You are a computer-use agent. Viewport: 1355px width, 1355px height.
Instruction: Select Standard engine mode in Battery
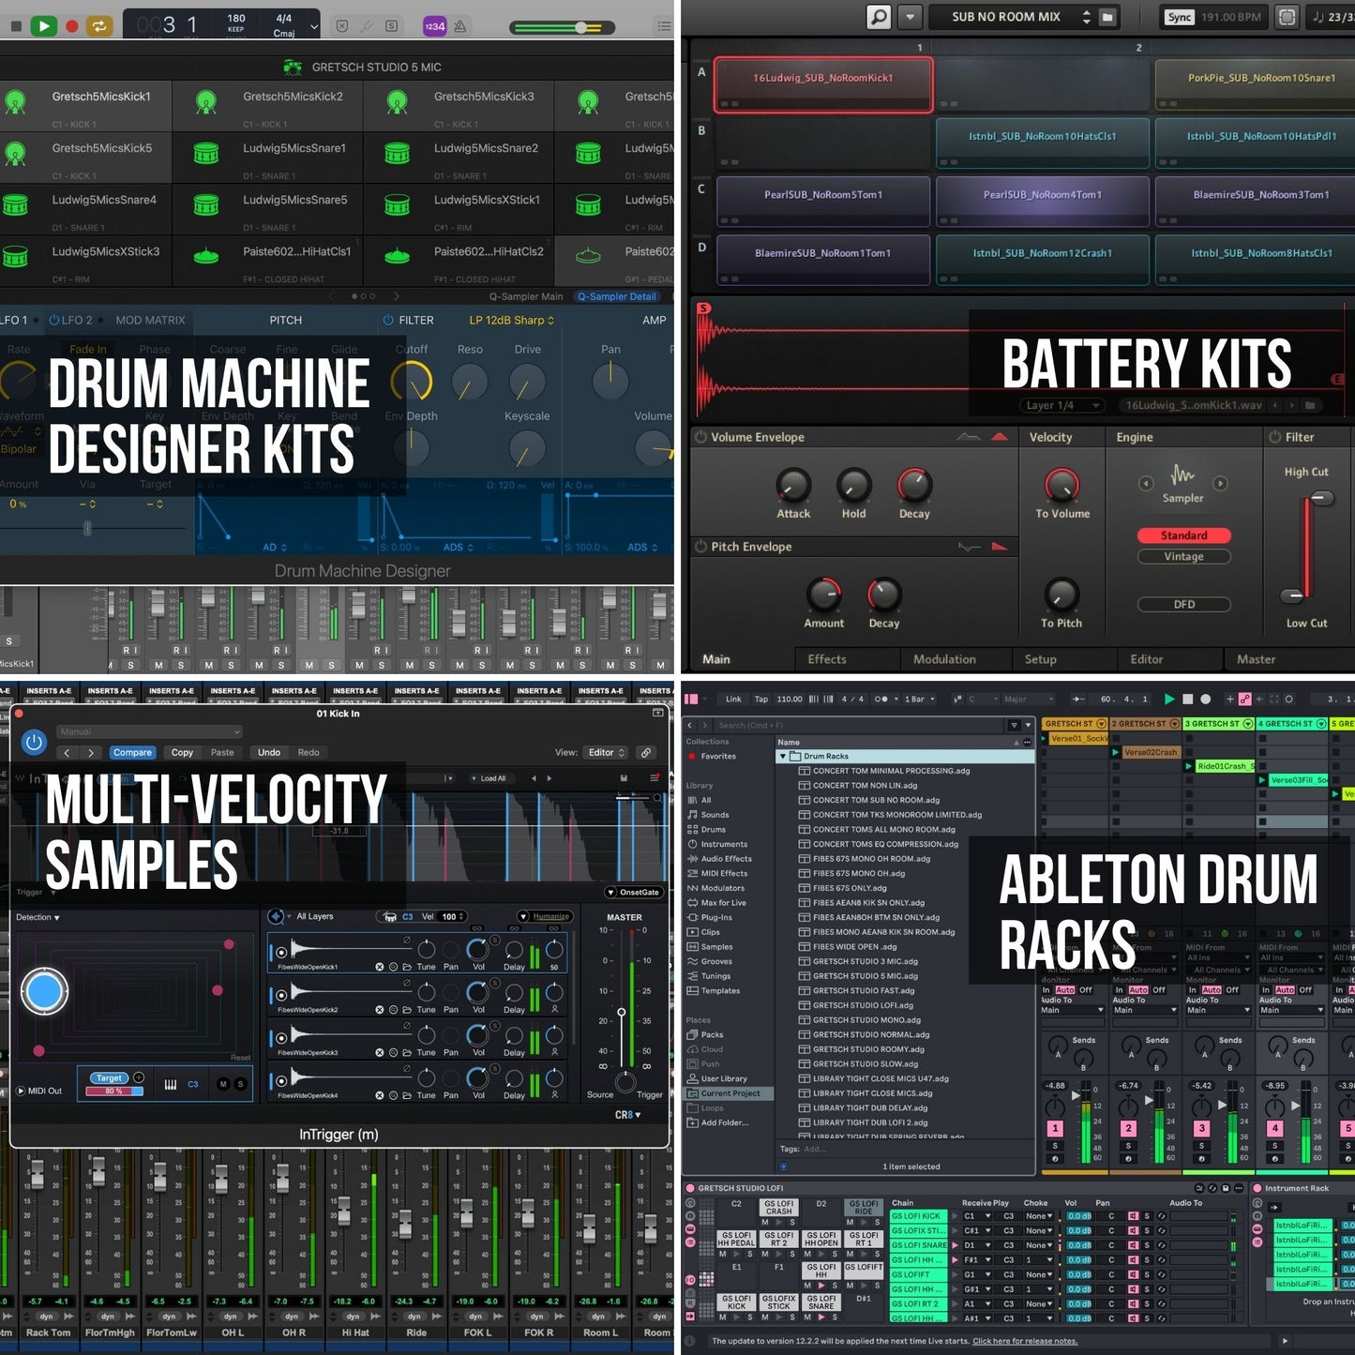(1183, 535)
